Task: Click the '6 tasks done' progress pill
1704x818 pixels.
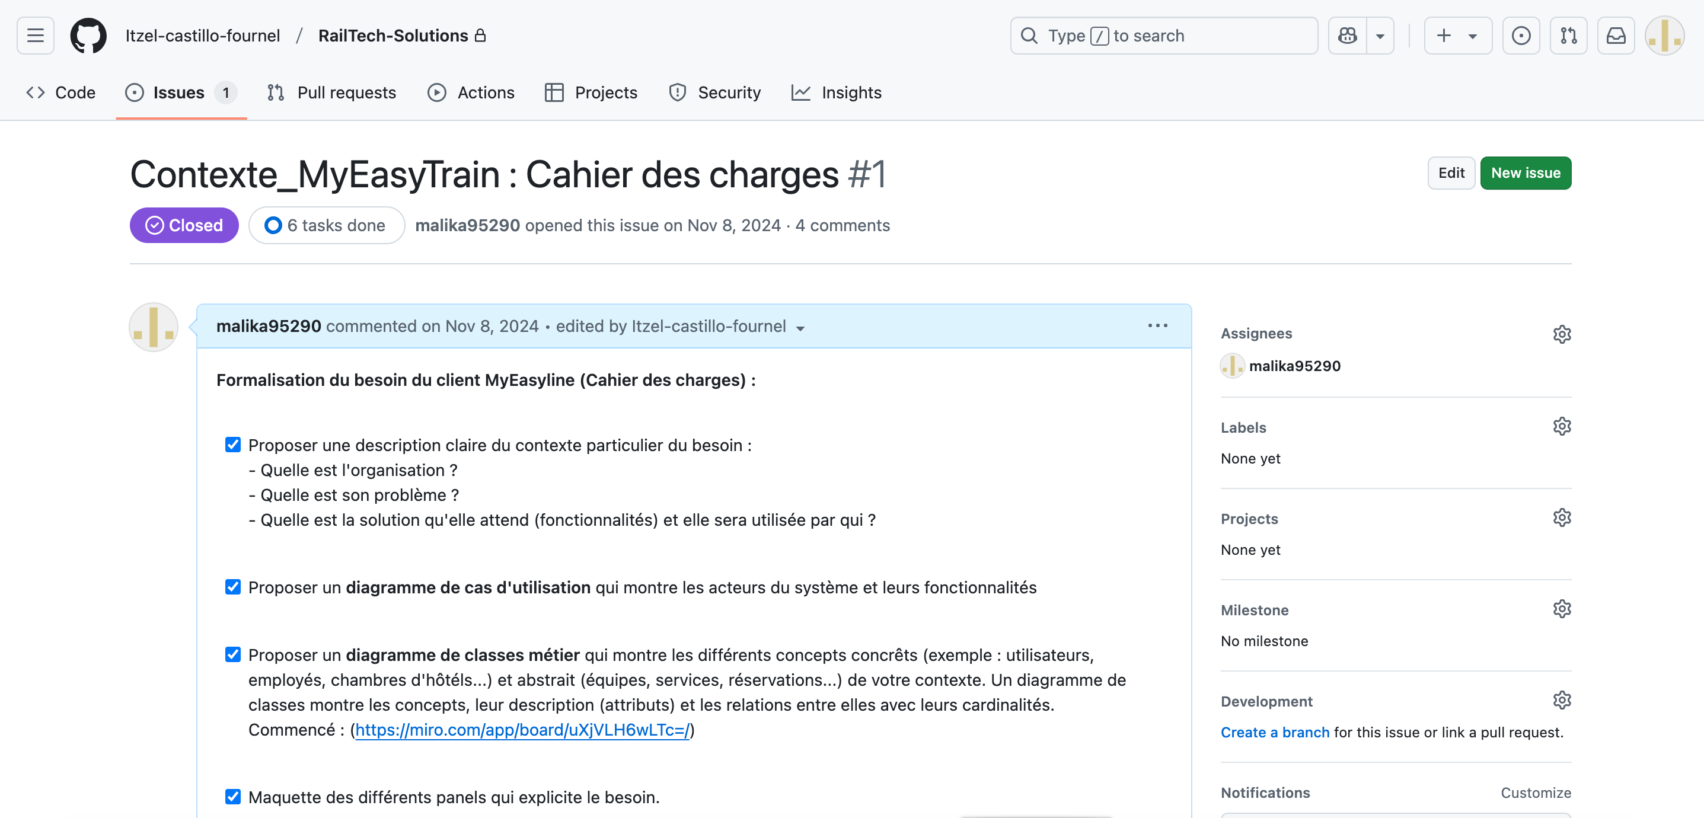Action: pos(327,225)
